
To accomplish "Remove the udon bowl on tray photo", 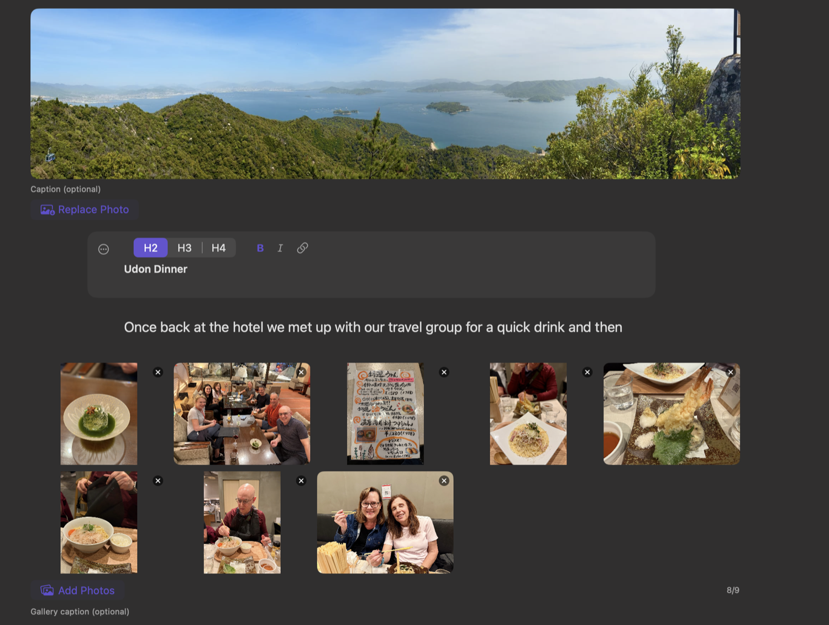I will click(158, 481).
